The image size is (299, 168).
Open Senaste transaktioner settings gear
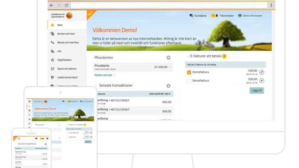coord(168,86)
